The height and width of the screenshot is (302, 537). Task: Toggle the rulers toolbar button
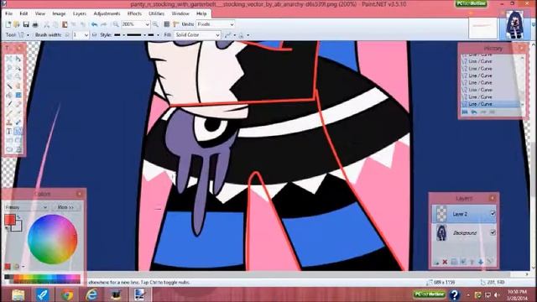(x=176, y=24)
